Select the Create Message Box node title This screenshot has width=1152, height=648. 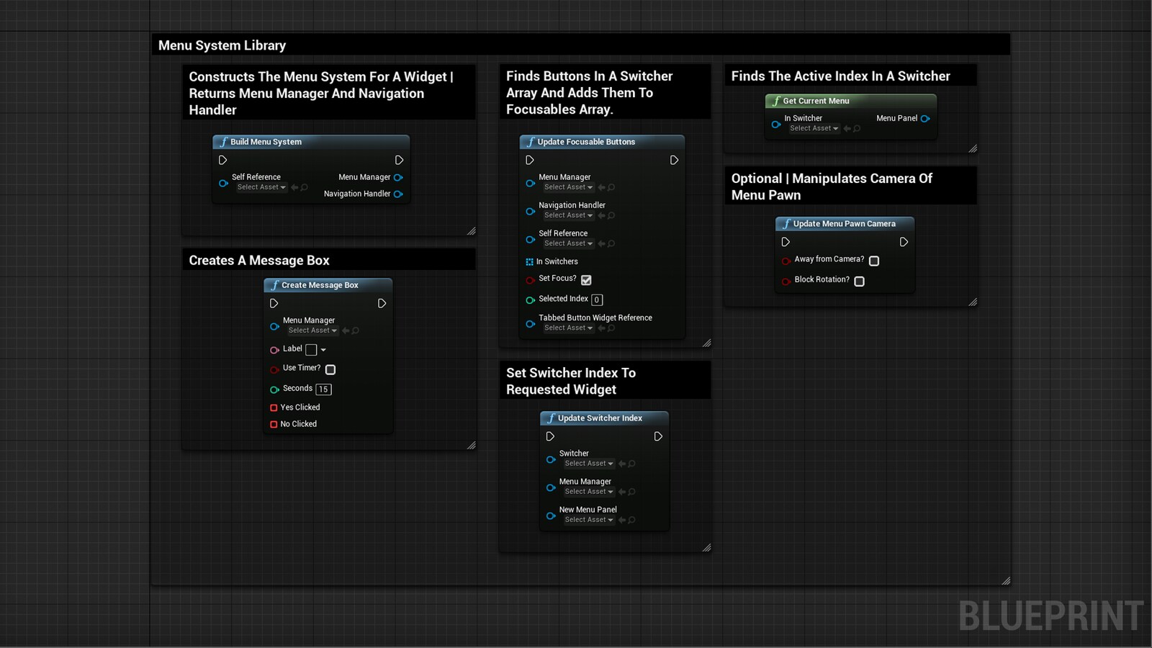(320, 285)
